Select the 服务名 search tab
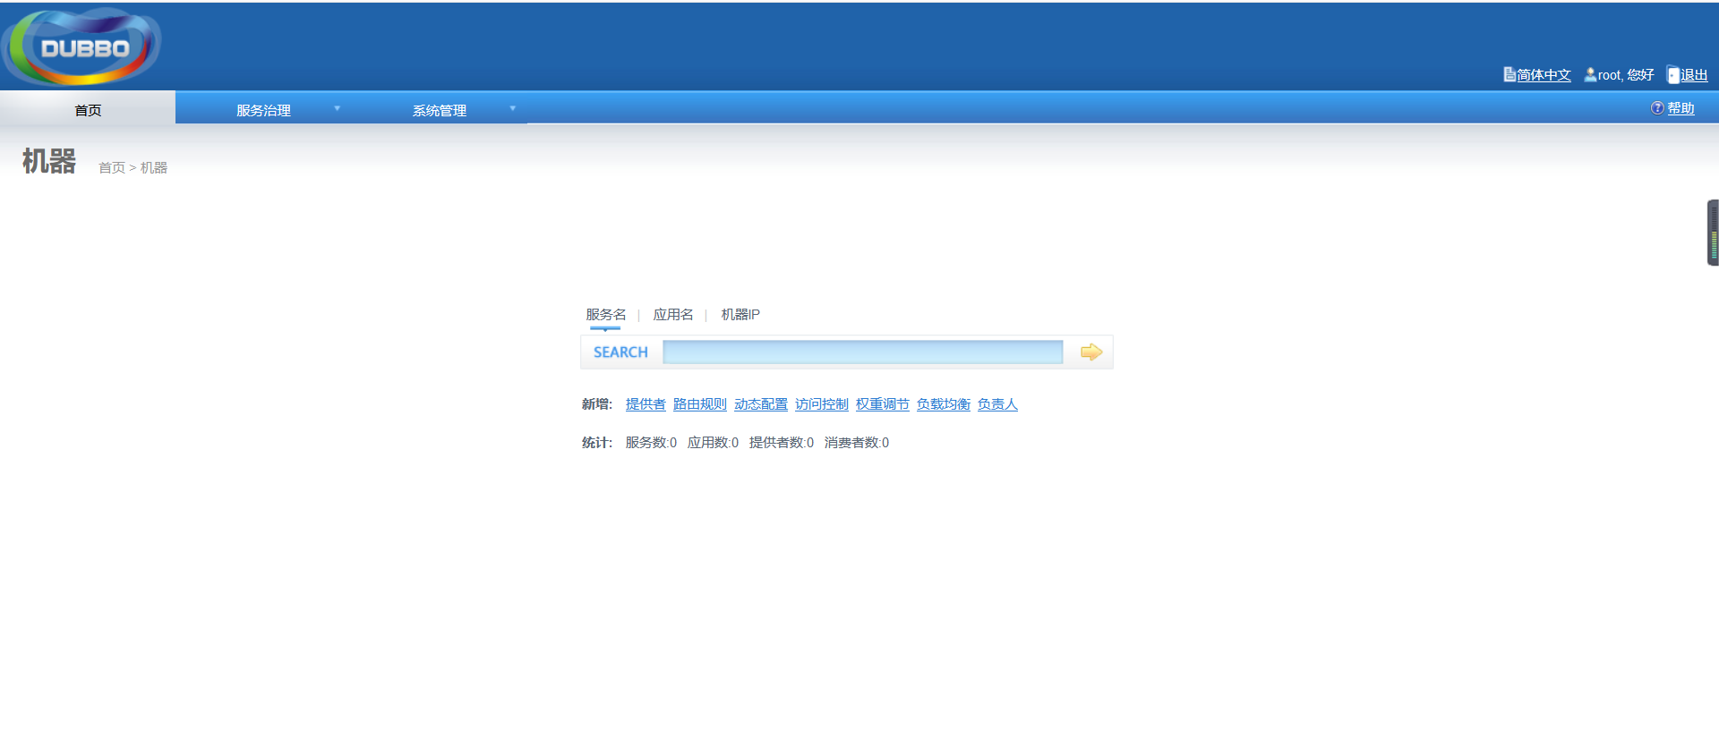The height and width of the screenshot is (755, 1719). coord(606,314)
